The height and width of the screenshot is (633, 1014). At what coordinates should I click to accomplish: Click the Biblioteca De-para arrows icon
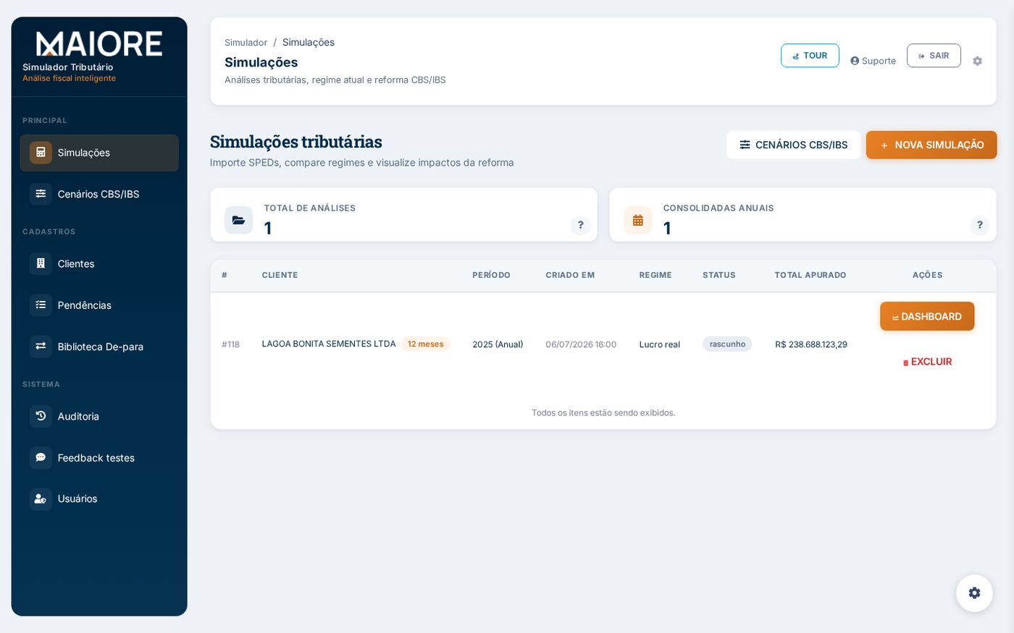click(x=41, y=347)
